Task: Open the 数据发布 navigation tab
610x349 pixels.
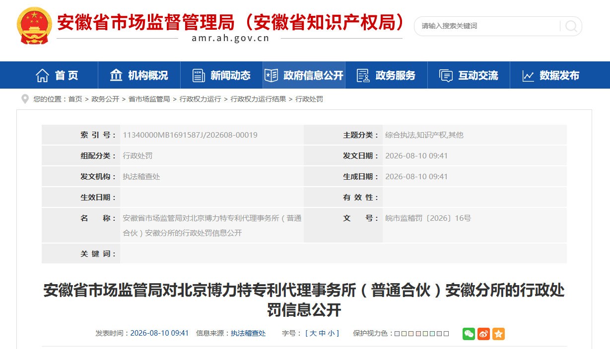Action: click(x=551, y=75)
